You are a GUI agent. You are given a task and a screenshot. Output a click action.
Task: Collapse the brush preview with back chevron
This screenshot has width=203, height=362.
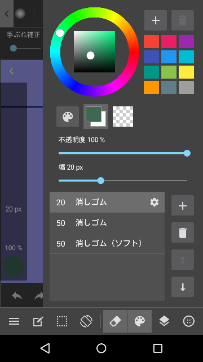point(11,71)
